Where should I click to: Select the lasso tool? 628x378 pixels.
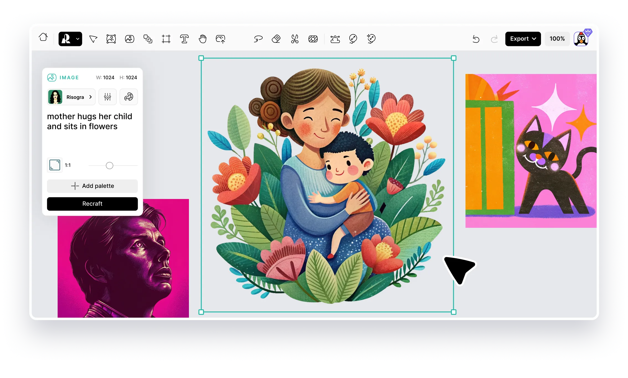pos(258,39)
